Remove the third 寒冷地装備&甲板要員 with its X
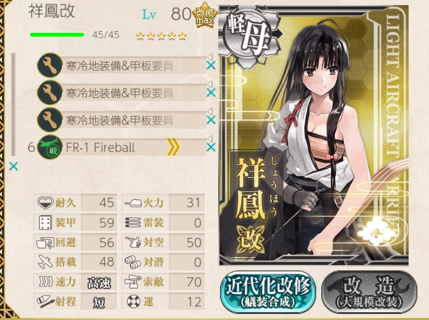The height and width of the screenshot is (320, 429). (211, 120)
